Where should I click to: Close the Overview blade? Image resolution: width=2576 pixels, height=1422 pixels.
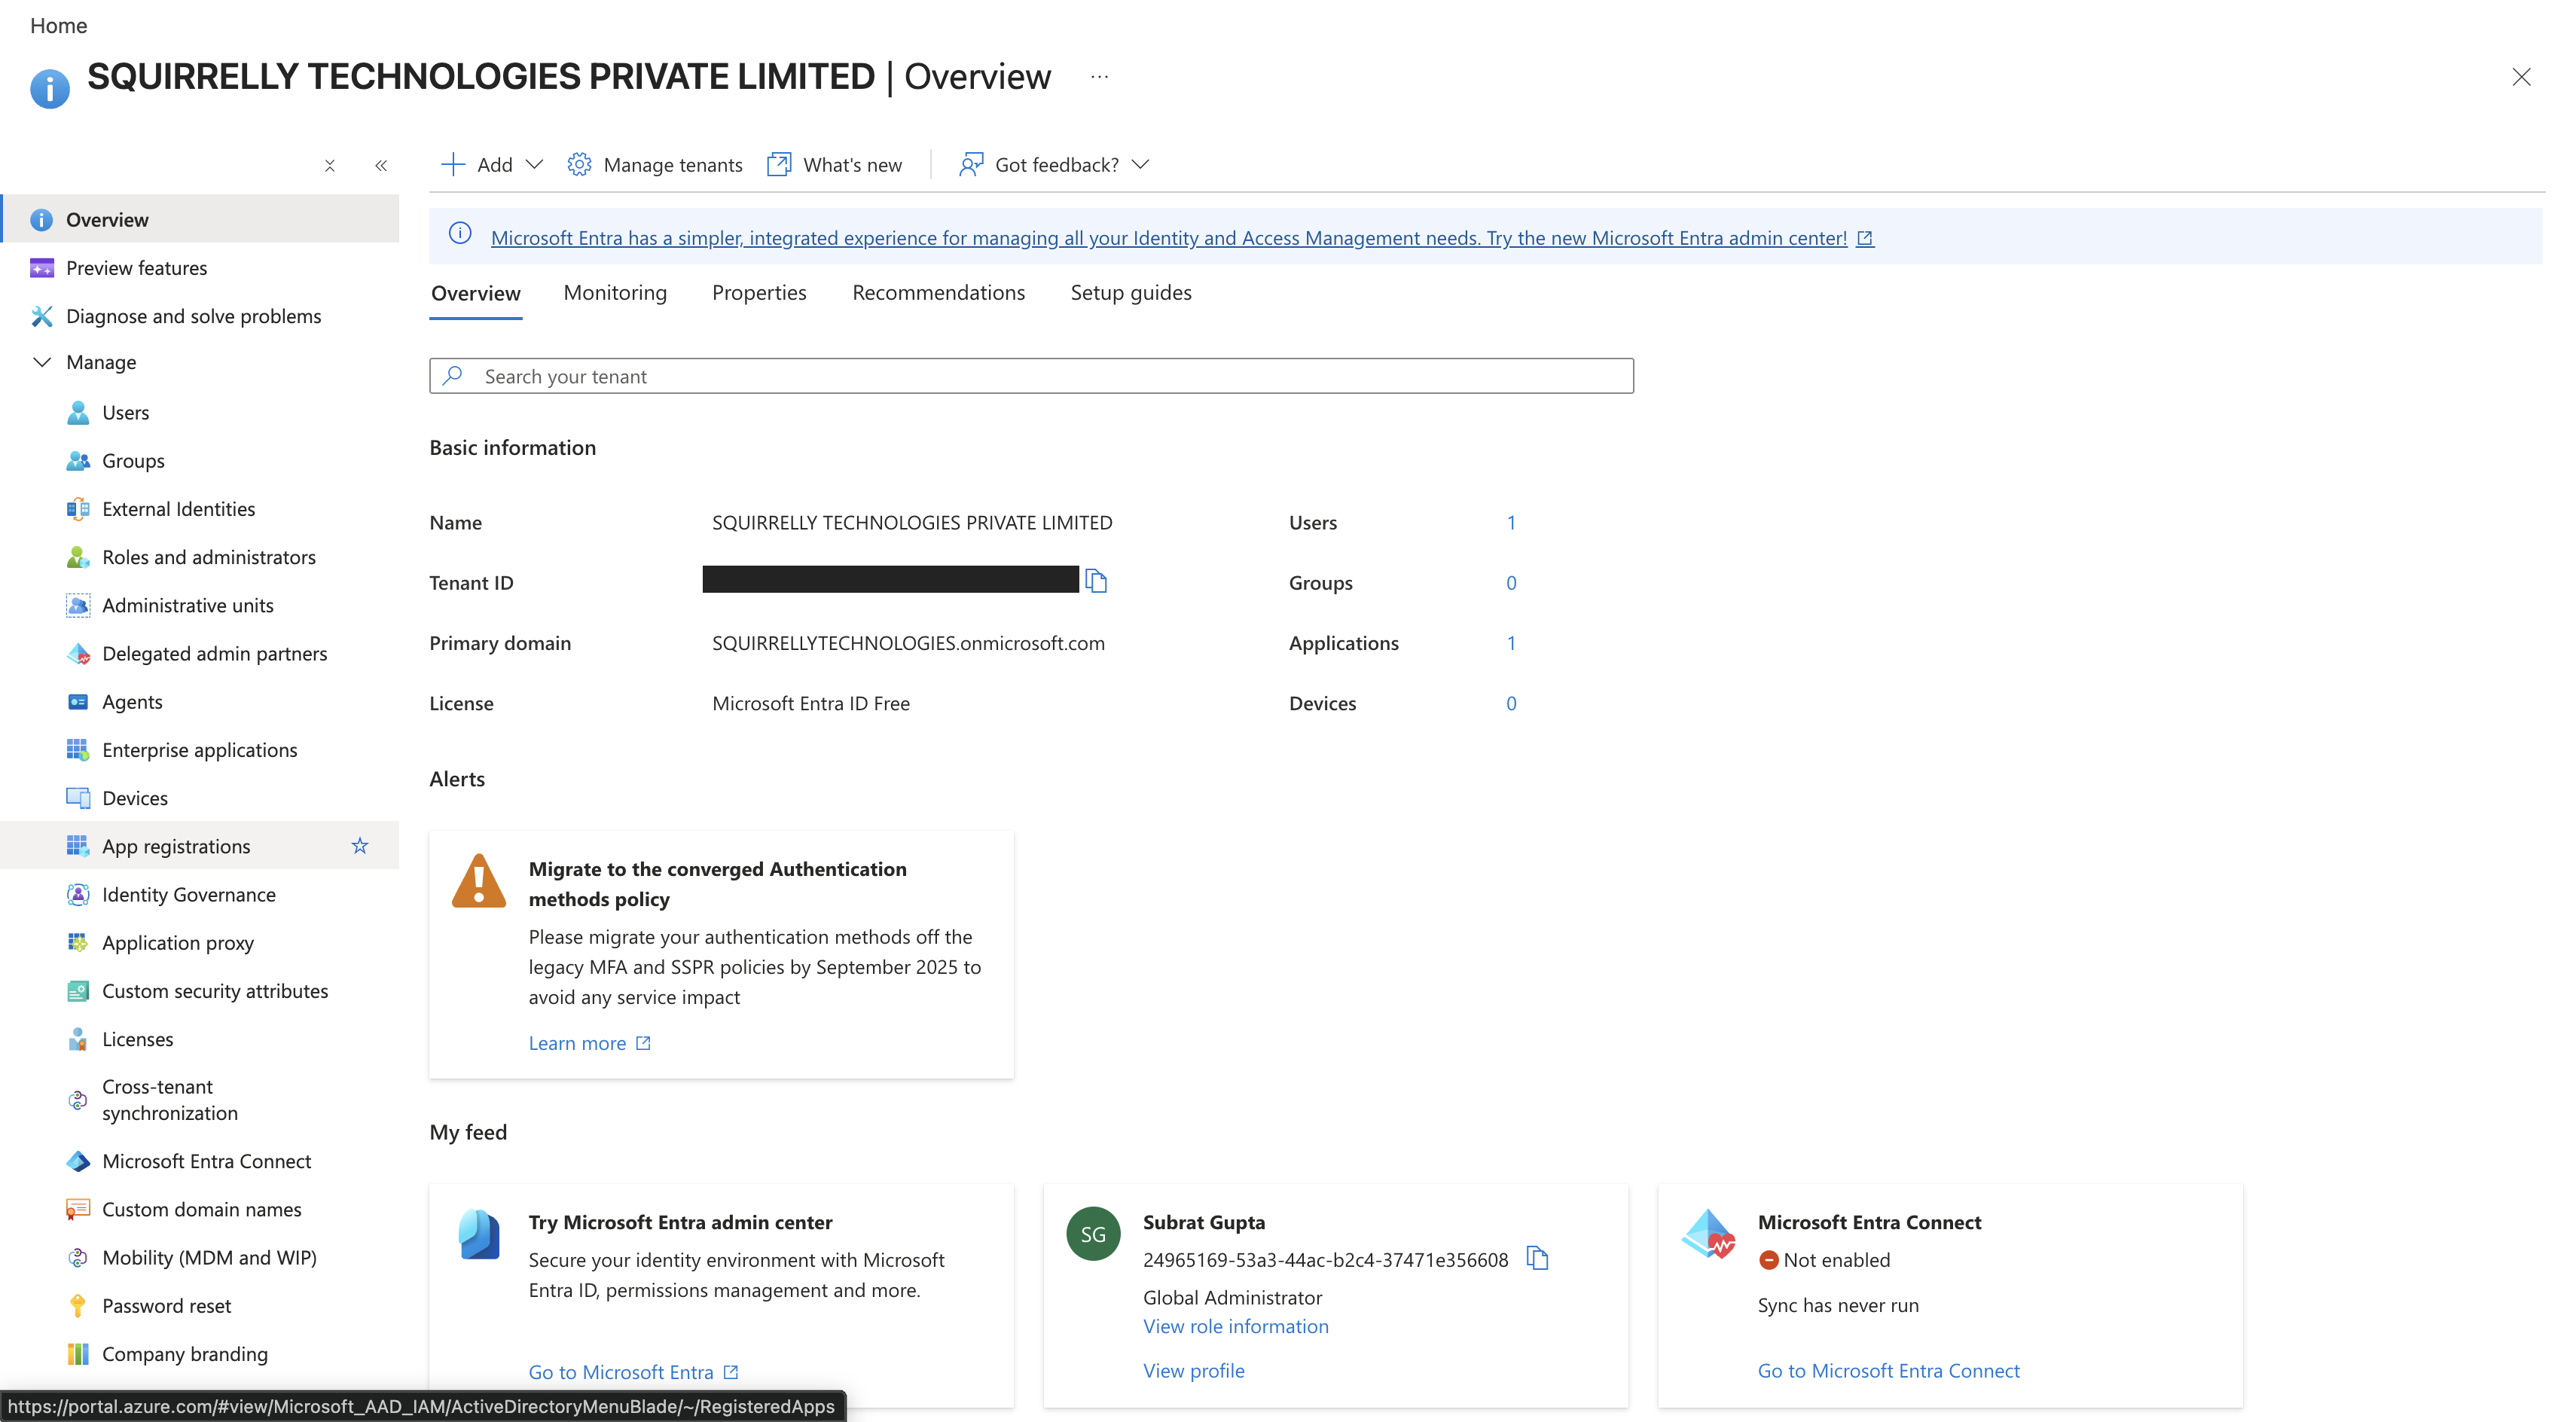(2521, 77)
